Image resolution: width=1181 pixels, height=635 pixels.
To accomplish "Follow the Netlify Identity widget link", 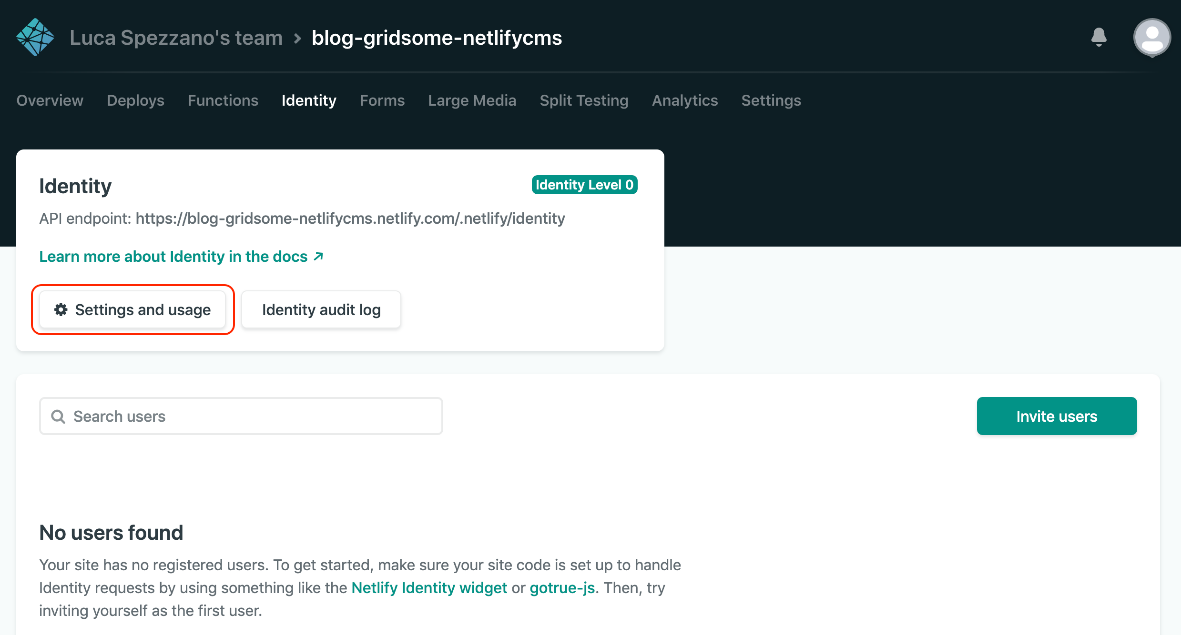I will [x=428, y=587].
